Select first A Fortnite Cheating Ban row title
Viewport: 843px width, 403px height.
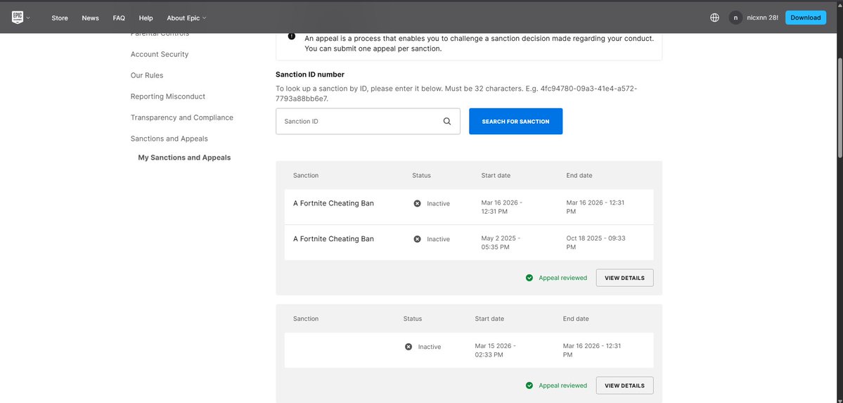[333, 203]
